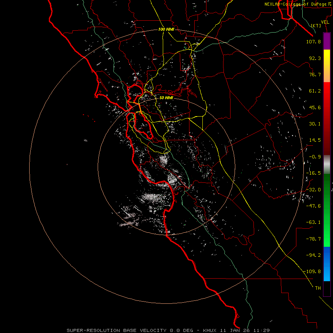Click the purple segment of velocity color bar

click(x=327, y=41)
